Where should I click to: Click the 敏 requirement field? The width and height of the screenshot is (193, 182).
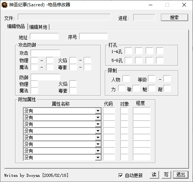tap(136, 88)
